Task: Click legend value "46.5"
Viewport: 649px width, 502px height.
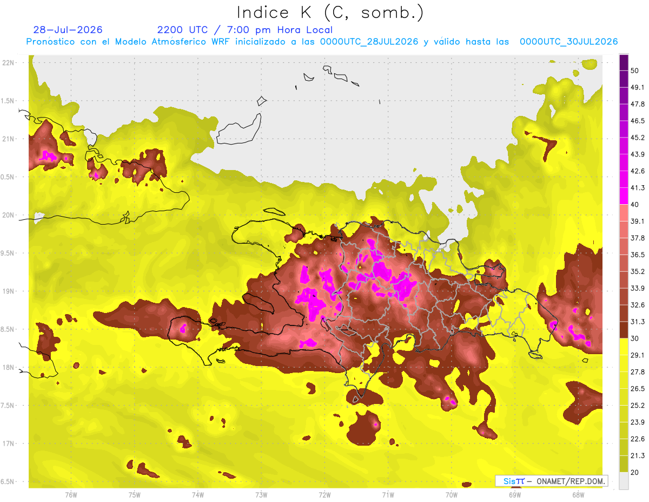Action: pyautogui.click(x=637, y=121)
